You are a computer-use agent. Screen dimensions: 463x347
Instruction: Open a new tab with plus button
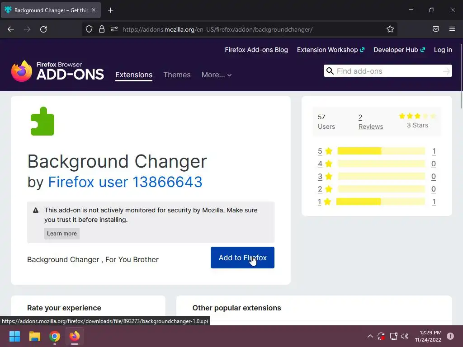pos(110,10)
